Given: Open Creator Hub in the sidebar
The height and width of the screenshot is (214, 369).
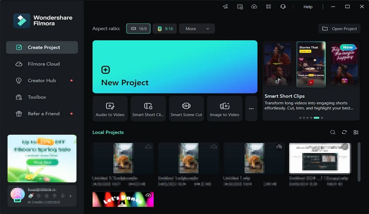Looking at the screenshot, I should [42, 81].
